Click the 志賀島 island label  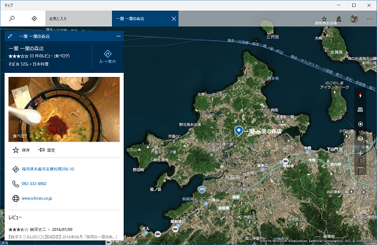tap(336, 52)
